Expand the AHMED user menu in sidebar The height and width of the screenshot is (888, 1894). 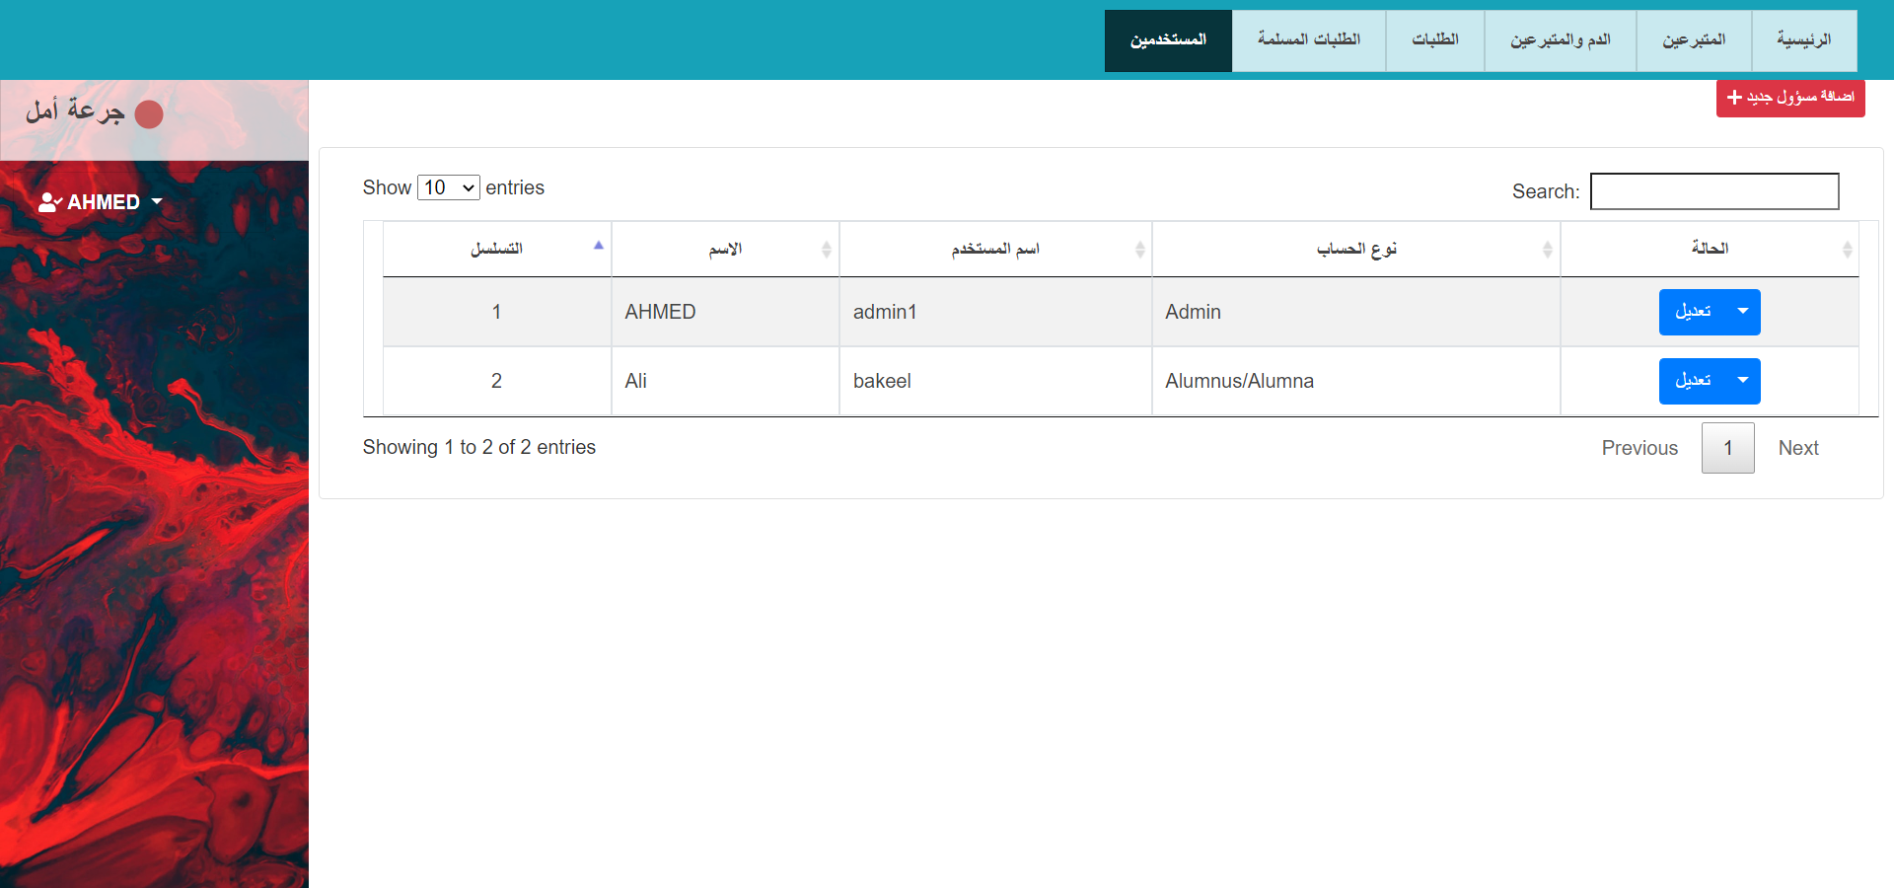(157, 202)
